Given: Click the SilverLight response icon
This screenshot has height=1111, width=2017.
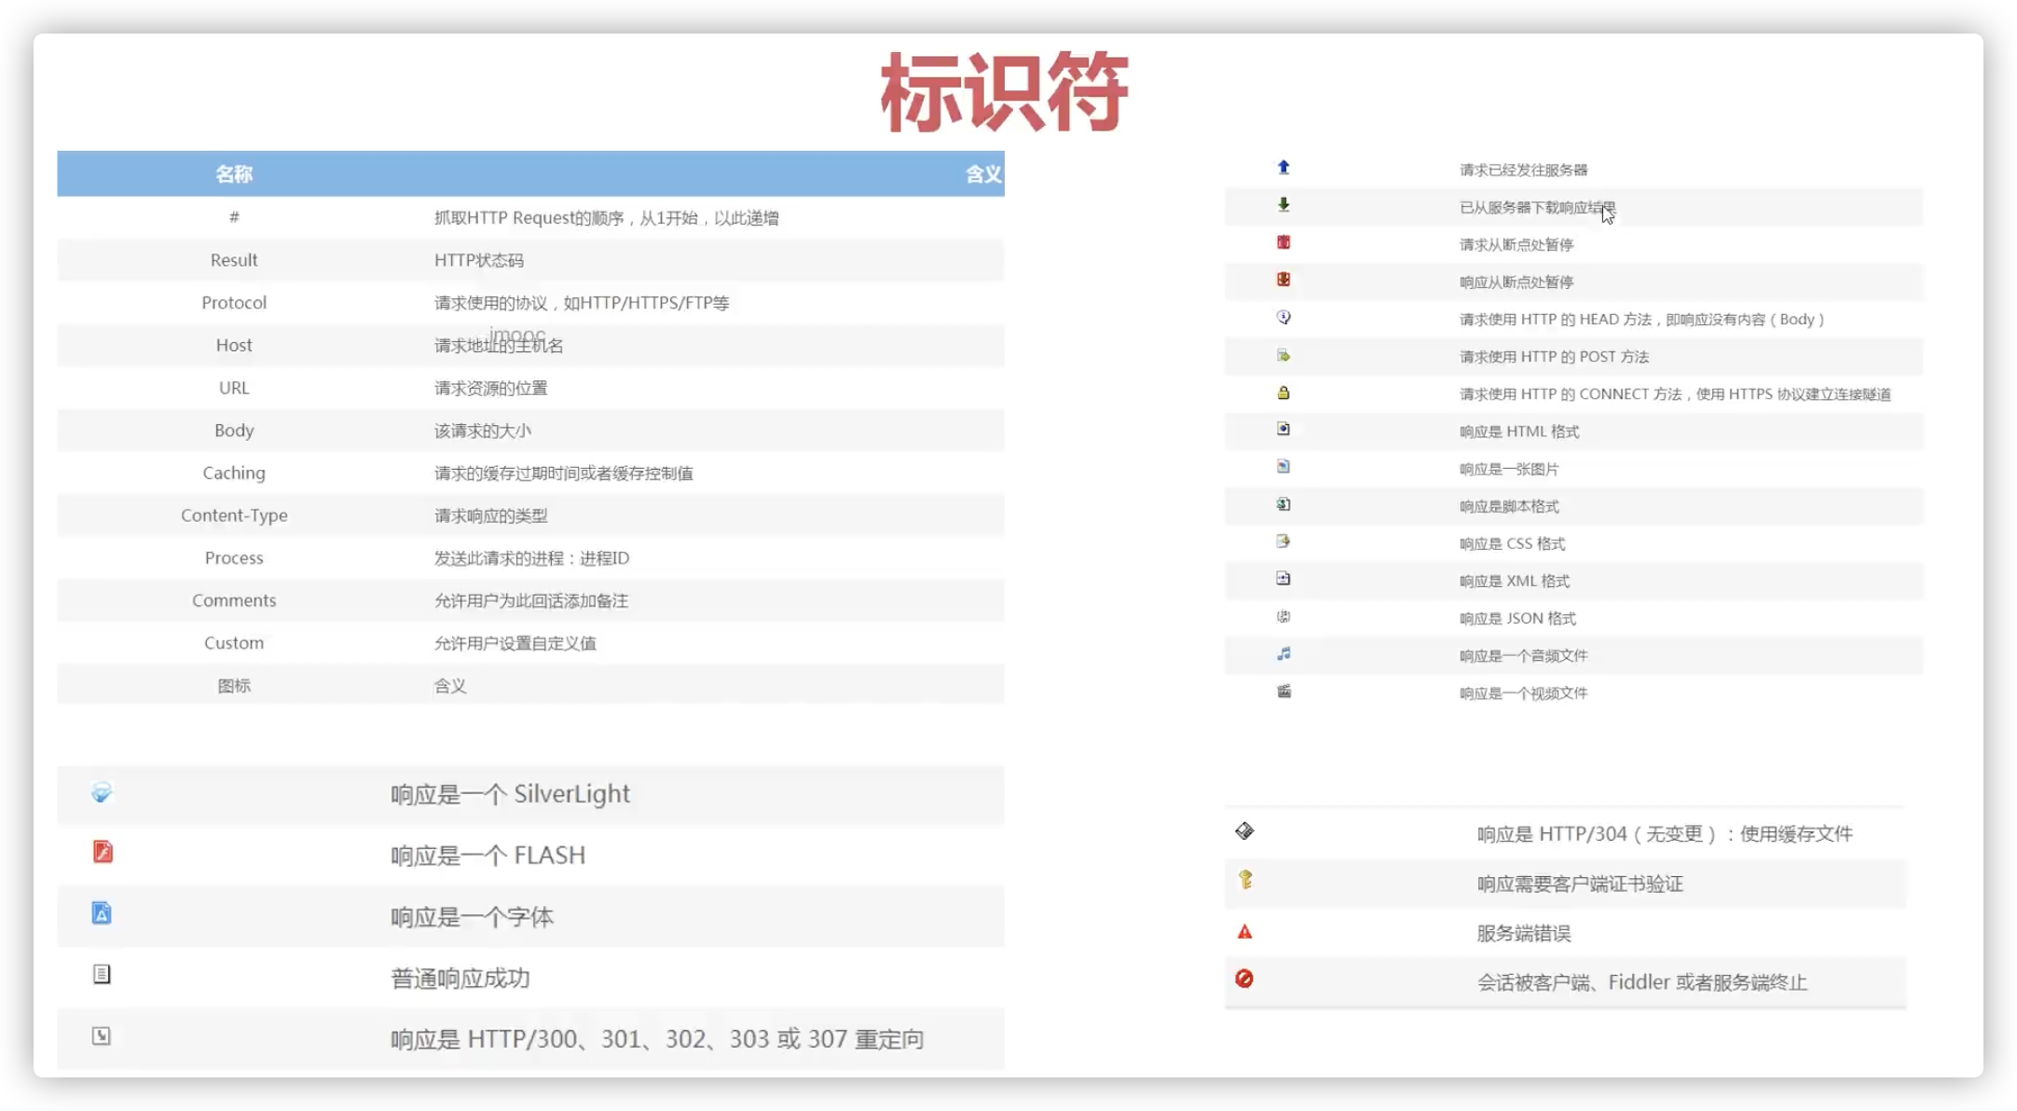Looking at the screenshot, I should [x=102, y=792].
